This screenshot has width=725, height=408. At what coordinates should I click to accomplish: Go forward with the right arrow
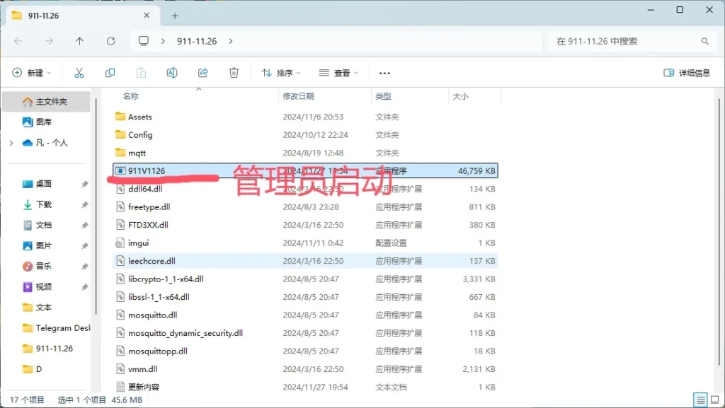(49, 41)
